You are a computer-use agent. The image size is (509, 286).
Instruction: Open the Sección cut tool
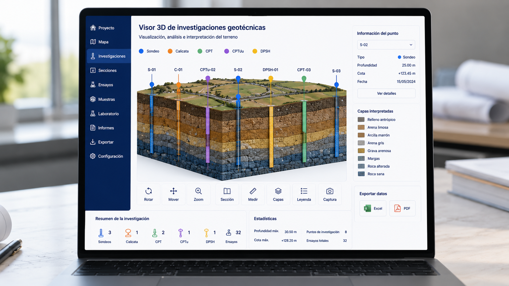(227, 195)
